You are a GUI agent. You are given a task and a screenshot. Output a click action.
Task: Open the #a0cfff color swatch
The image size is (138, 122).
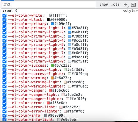coord(70,45)
